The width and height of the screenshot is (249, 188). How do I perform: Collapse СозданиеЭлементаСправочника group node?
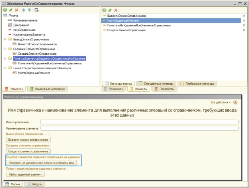tap(4, 49)
